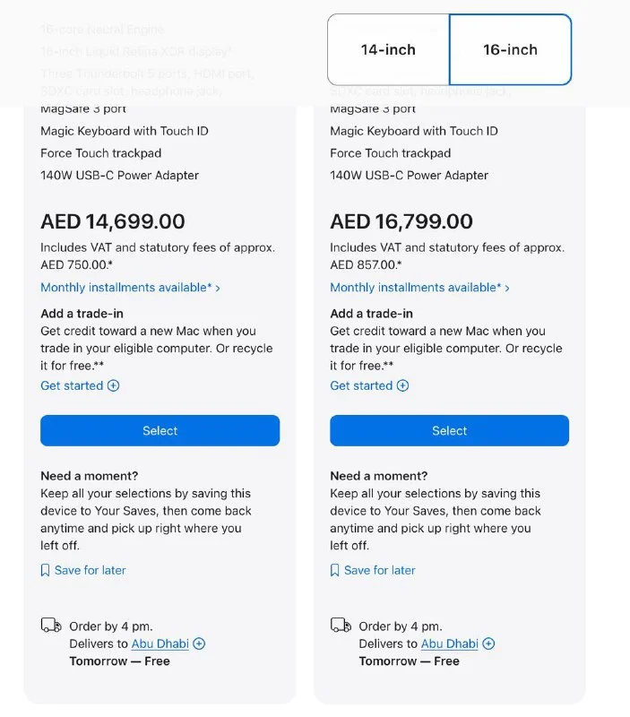This screenshot has width=630, height=717.
Task: Click delivery truck icon in right card
Action: [x=341, y=626]
